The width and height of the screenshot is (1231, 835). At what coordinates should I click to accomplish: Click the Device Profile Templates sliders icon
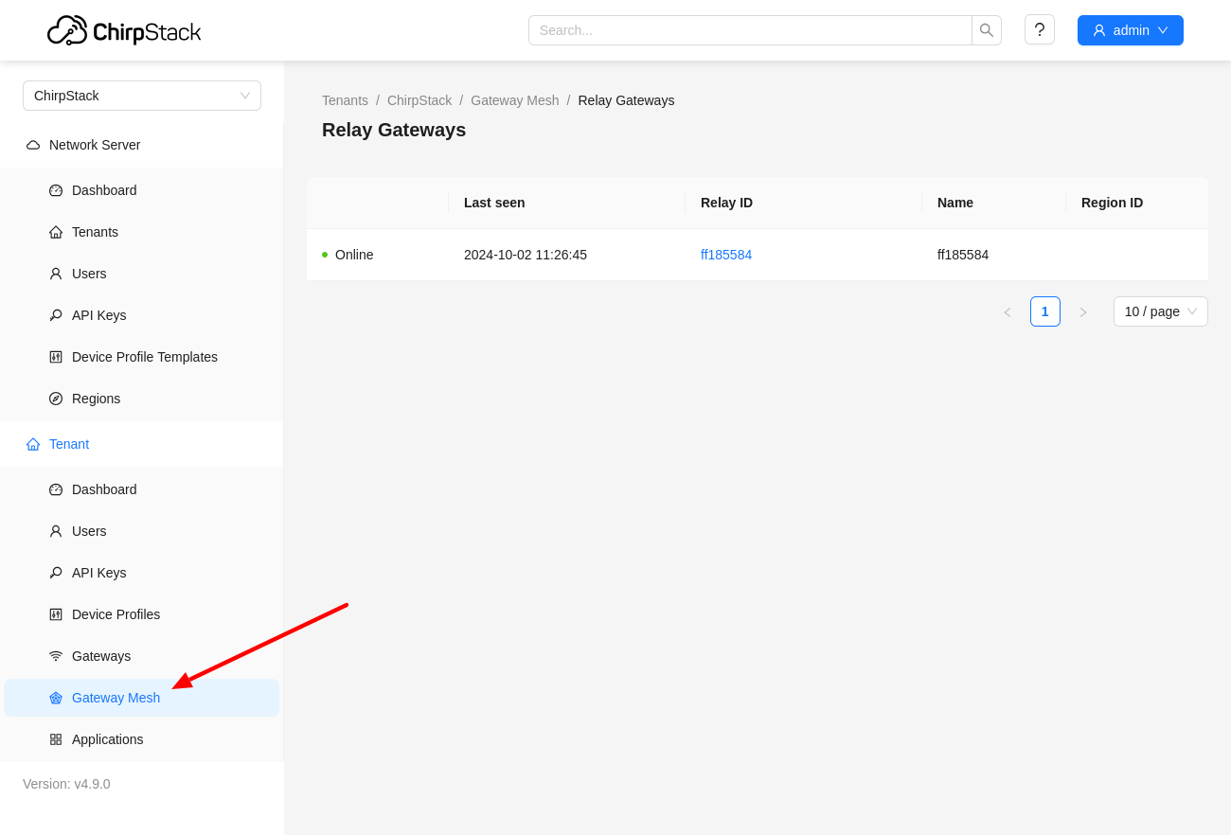tap(56, 357)
